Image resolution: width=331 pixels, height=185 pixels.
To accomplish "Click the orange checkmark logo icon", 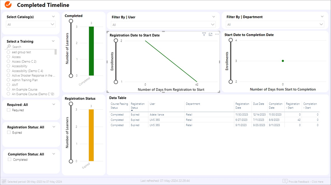I will pos(8,5).
